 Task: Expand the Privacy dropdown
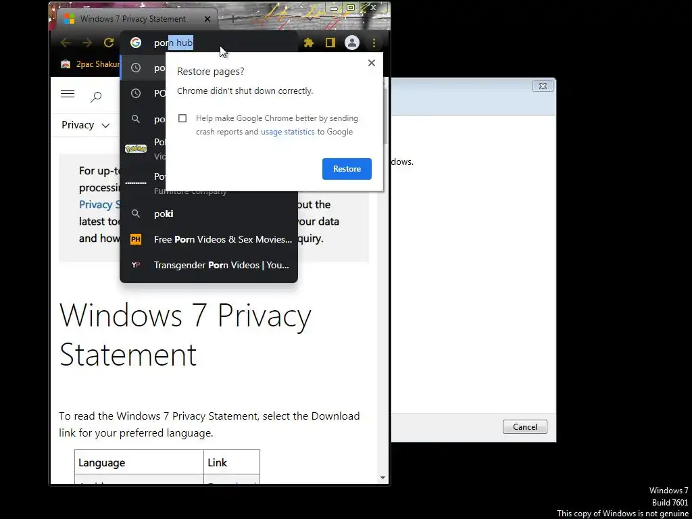click(86, 125)
